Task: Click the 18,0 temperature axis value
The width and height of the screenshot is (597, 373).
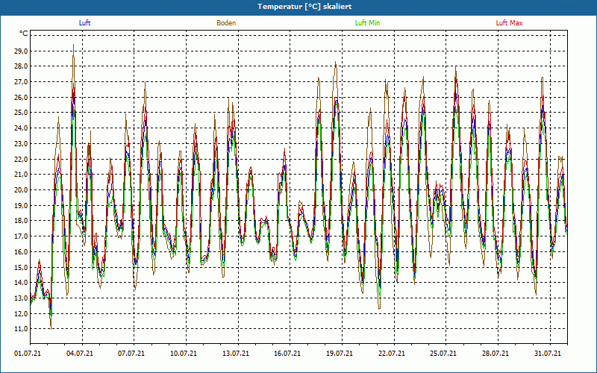Action: (x=21, y=221)
